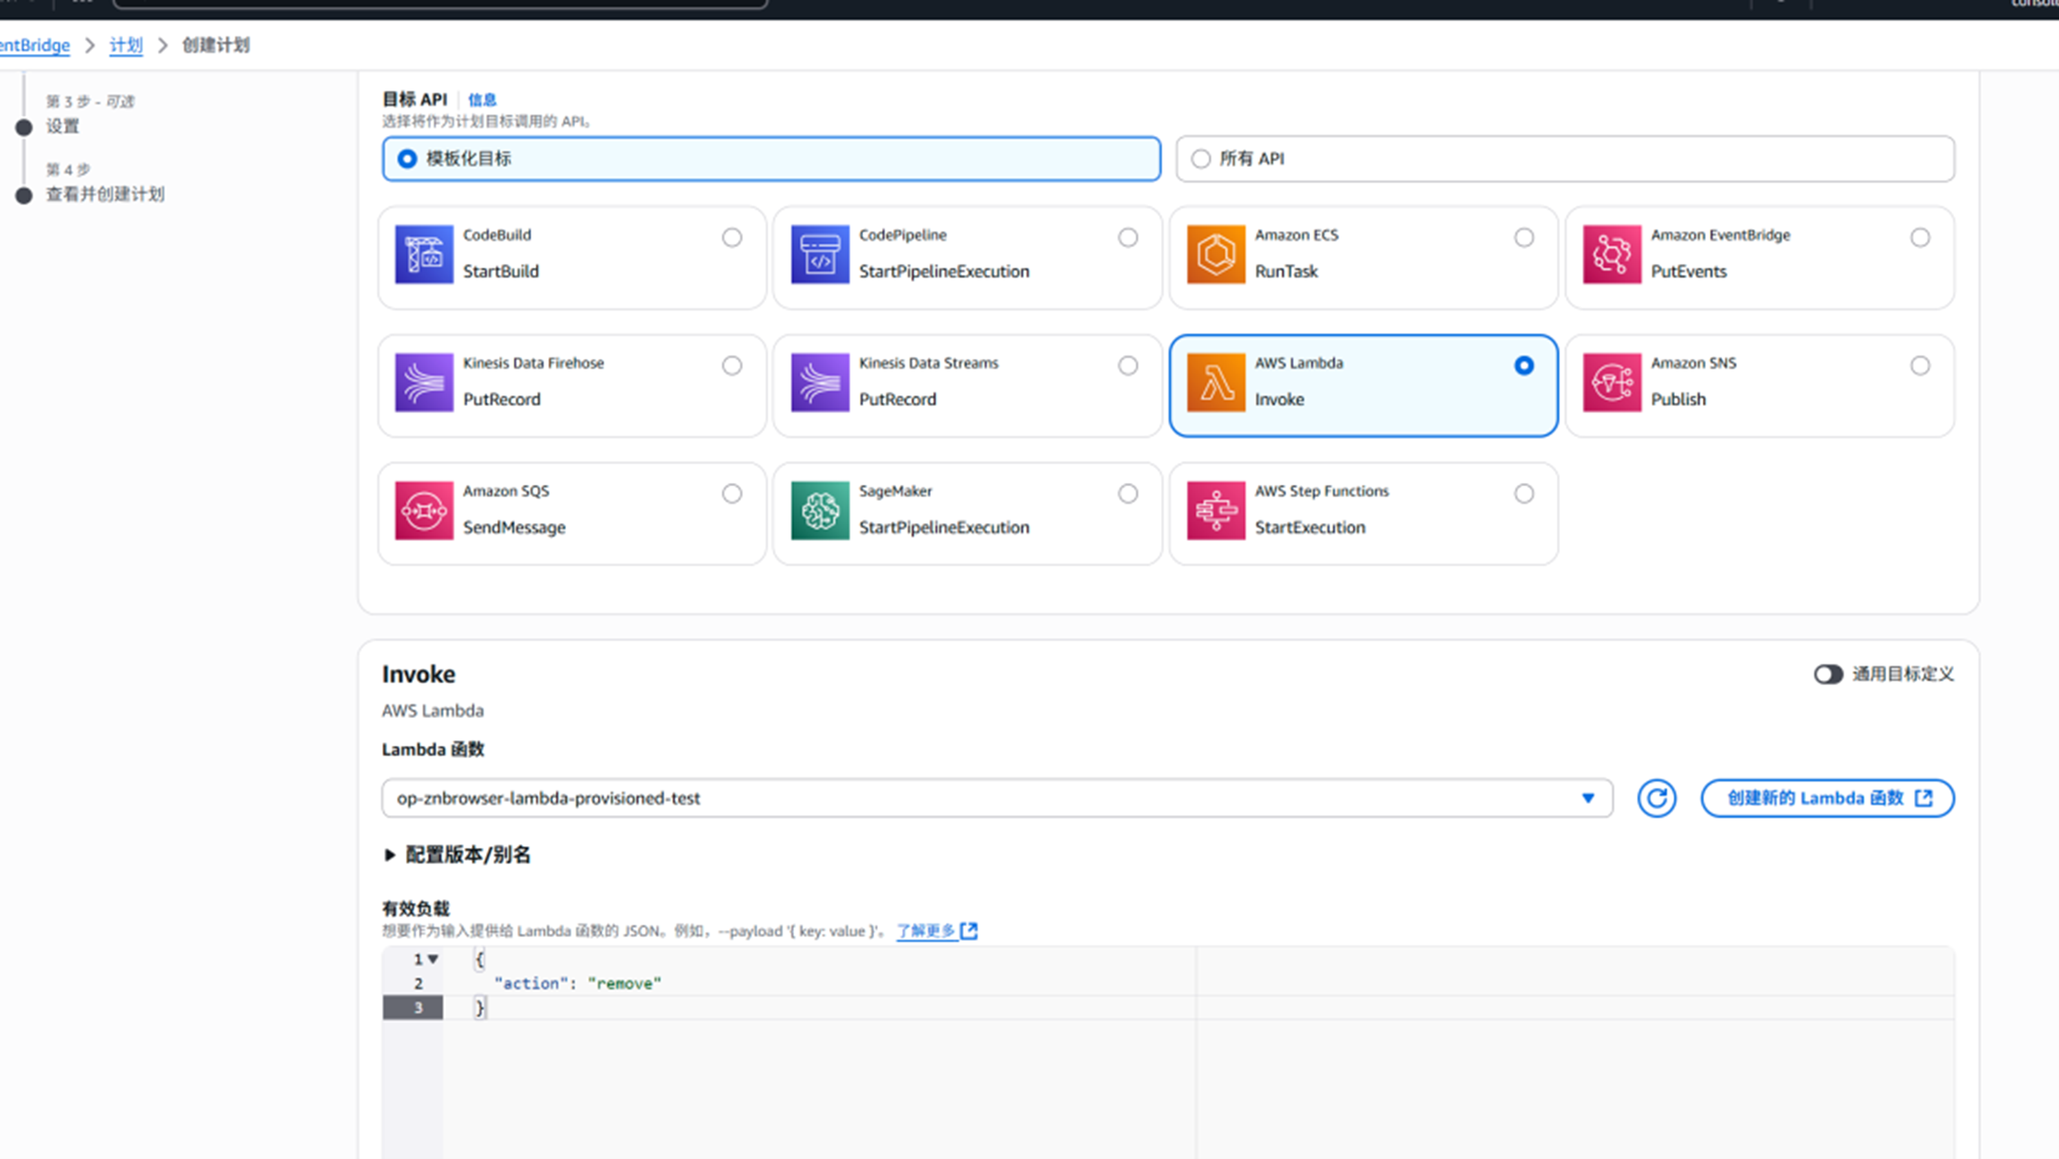Go to 计划 breadcrumb link
The height and width of the screenshot is (1159, 2059).
[x=125, y=45]
